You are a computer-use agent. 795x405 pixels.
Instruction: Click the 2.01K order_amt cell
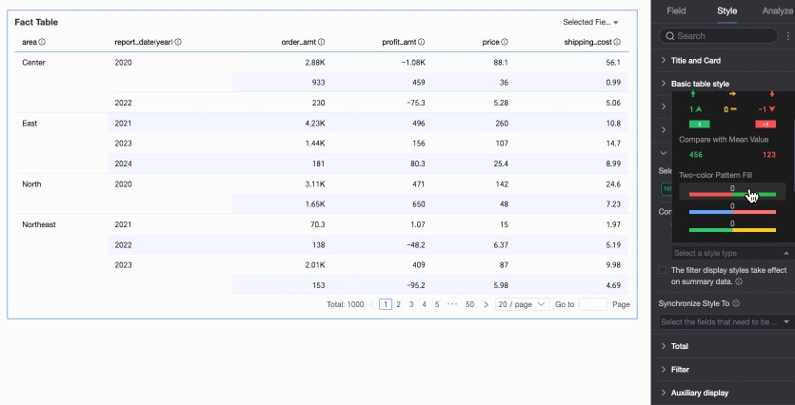pos(315,265)
